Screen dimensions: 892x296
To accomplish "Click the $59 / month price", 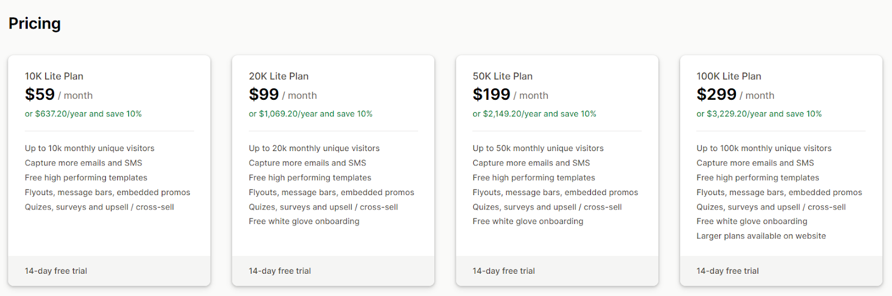I will point(59,95).
